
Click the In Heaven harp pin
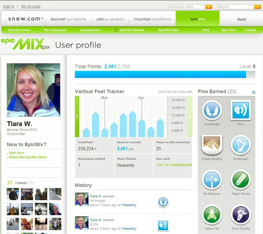point(241,145)
